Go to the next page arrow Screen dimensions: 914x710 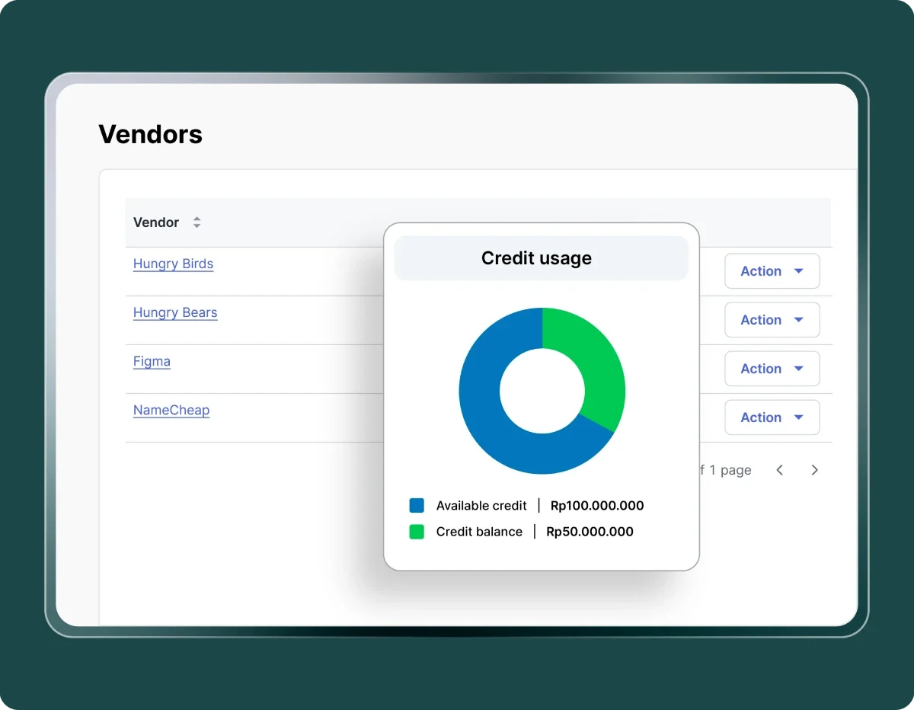(814, 470)
